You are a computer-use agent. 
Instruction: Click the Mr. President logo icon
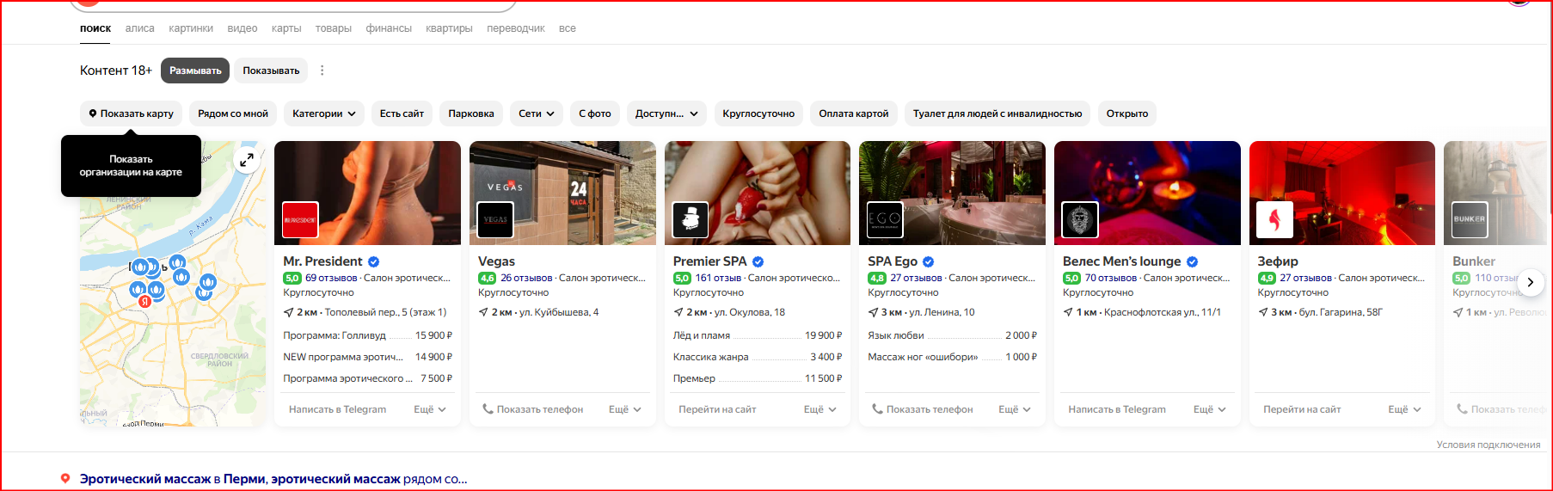301,220
